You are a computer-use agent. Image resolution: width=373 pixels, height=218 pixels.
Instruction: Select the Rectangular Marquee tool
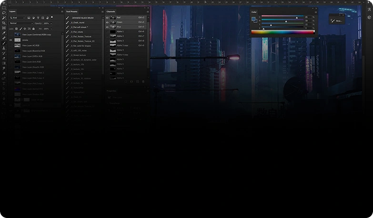[x=4, y=8]
